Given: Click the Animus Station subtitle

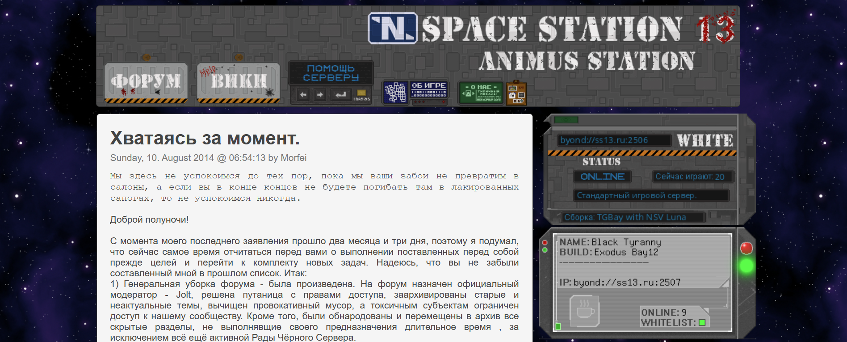Looking at the screenshot, I should pos(587,61).
